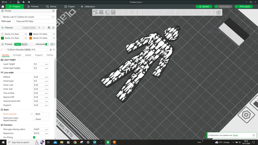This screenshot has height=145, width=258.
Task: Click the Undo arrow icon
Action: [24, 2]
